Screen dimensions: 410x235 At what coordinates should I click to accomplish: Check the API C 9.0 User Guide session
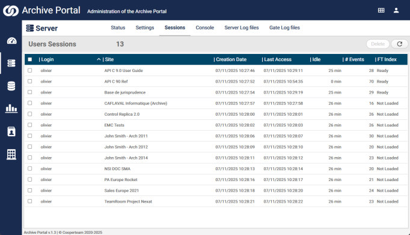click(30, 70)
